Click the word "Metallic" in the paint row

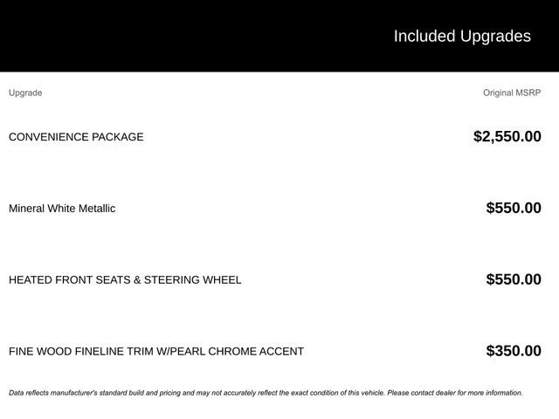pos(95,209)
